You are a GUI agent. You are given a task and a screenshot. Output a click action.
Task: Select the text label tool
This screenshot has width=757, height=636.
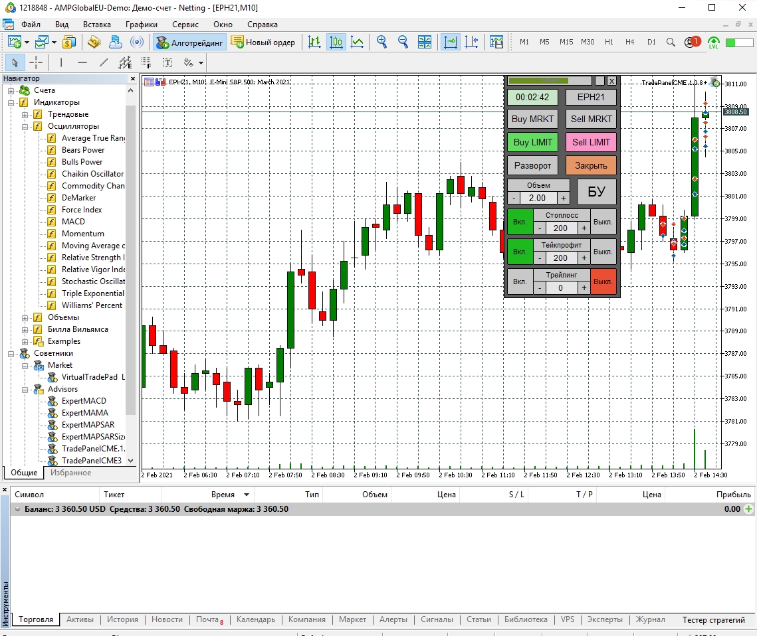click(x=167, y=62)
